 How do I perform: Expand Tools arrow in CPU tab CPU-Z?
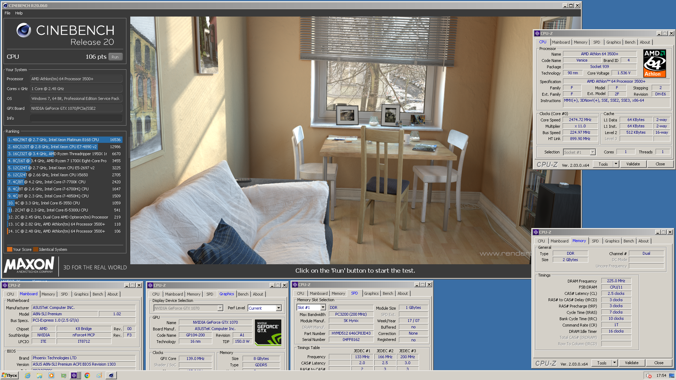[x=616, y=164]
